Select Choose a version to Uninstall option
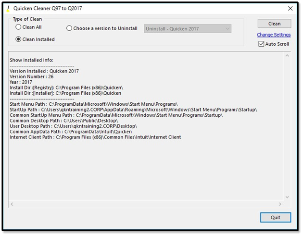 (x=69, y=28)
